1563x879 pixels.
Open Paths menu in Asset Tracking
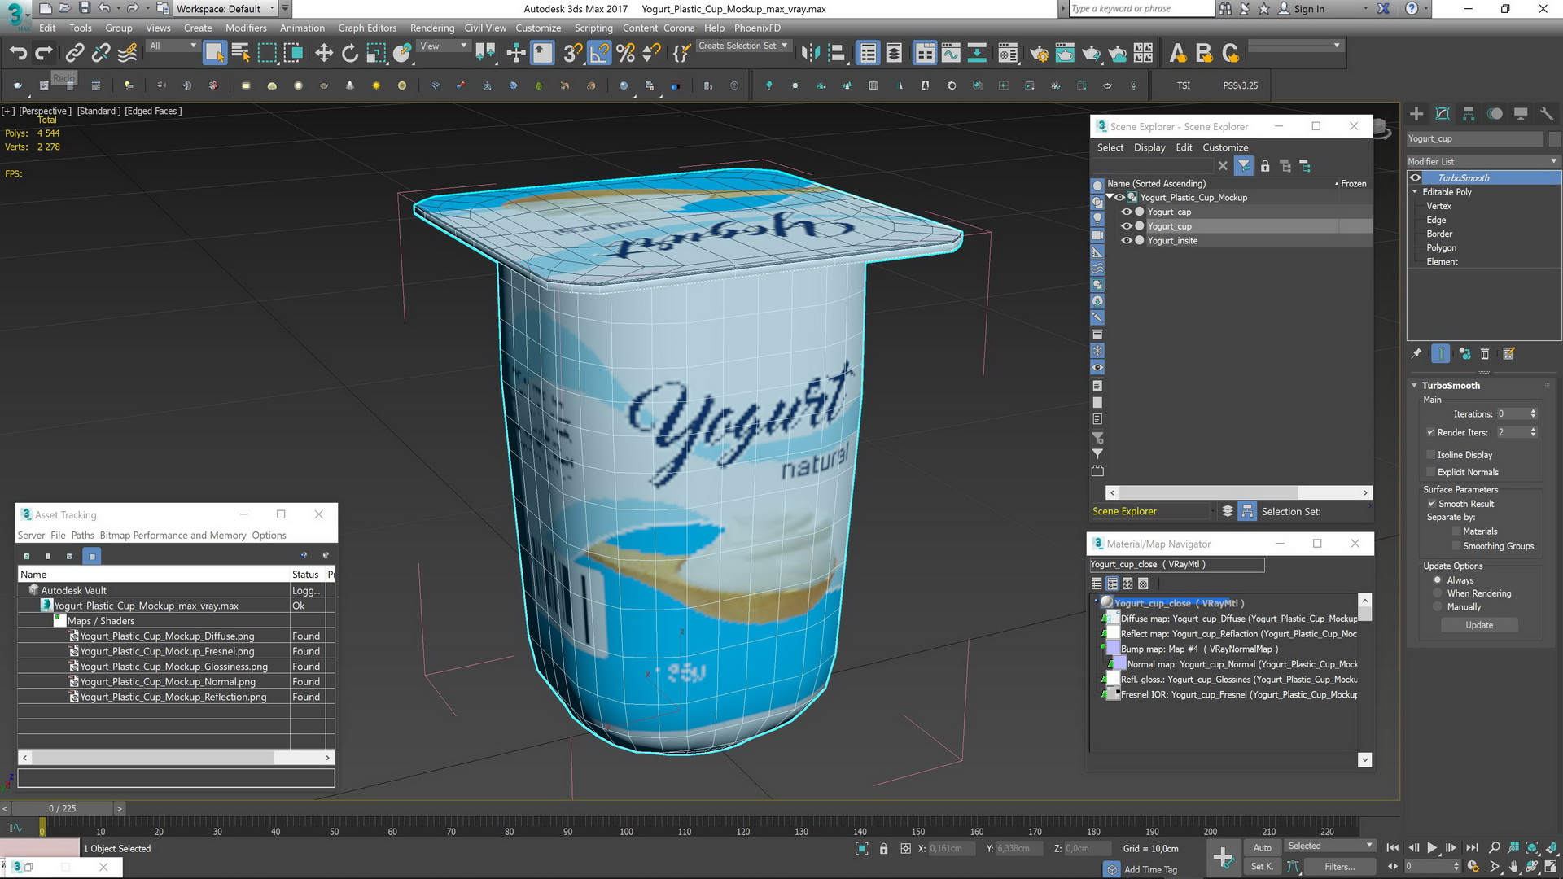click(82, 535)
